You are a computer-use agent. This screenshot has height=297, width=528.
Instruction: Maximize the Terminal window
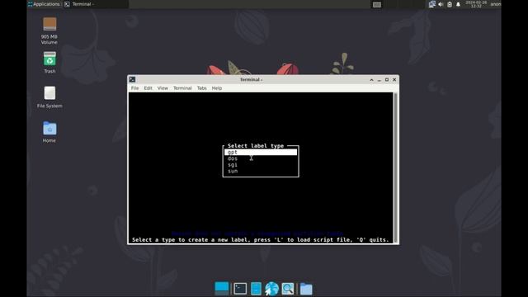(x=387, y=80)
